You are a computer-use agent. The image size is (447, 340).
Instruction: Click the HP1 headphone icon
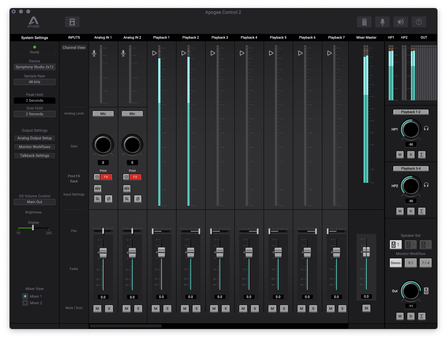[x=426, y=128]
